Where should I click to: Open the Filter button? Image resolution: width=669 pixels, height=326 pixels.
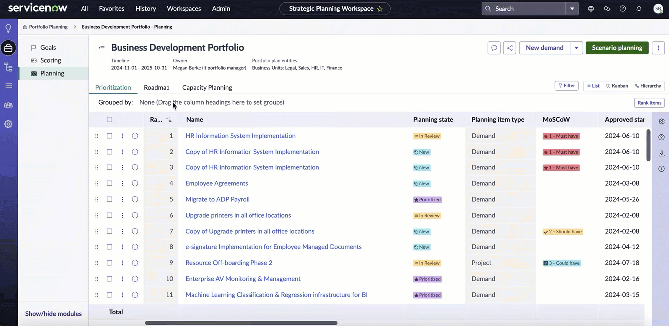click(567, 86)
